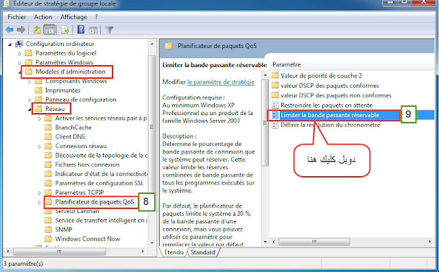
Task: Switch to the Standard tab
Action: click(203, 252)
